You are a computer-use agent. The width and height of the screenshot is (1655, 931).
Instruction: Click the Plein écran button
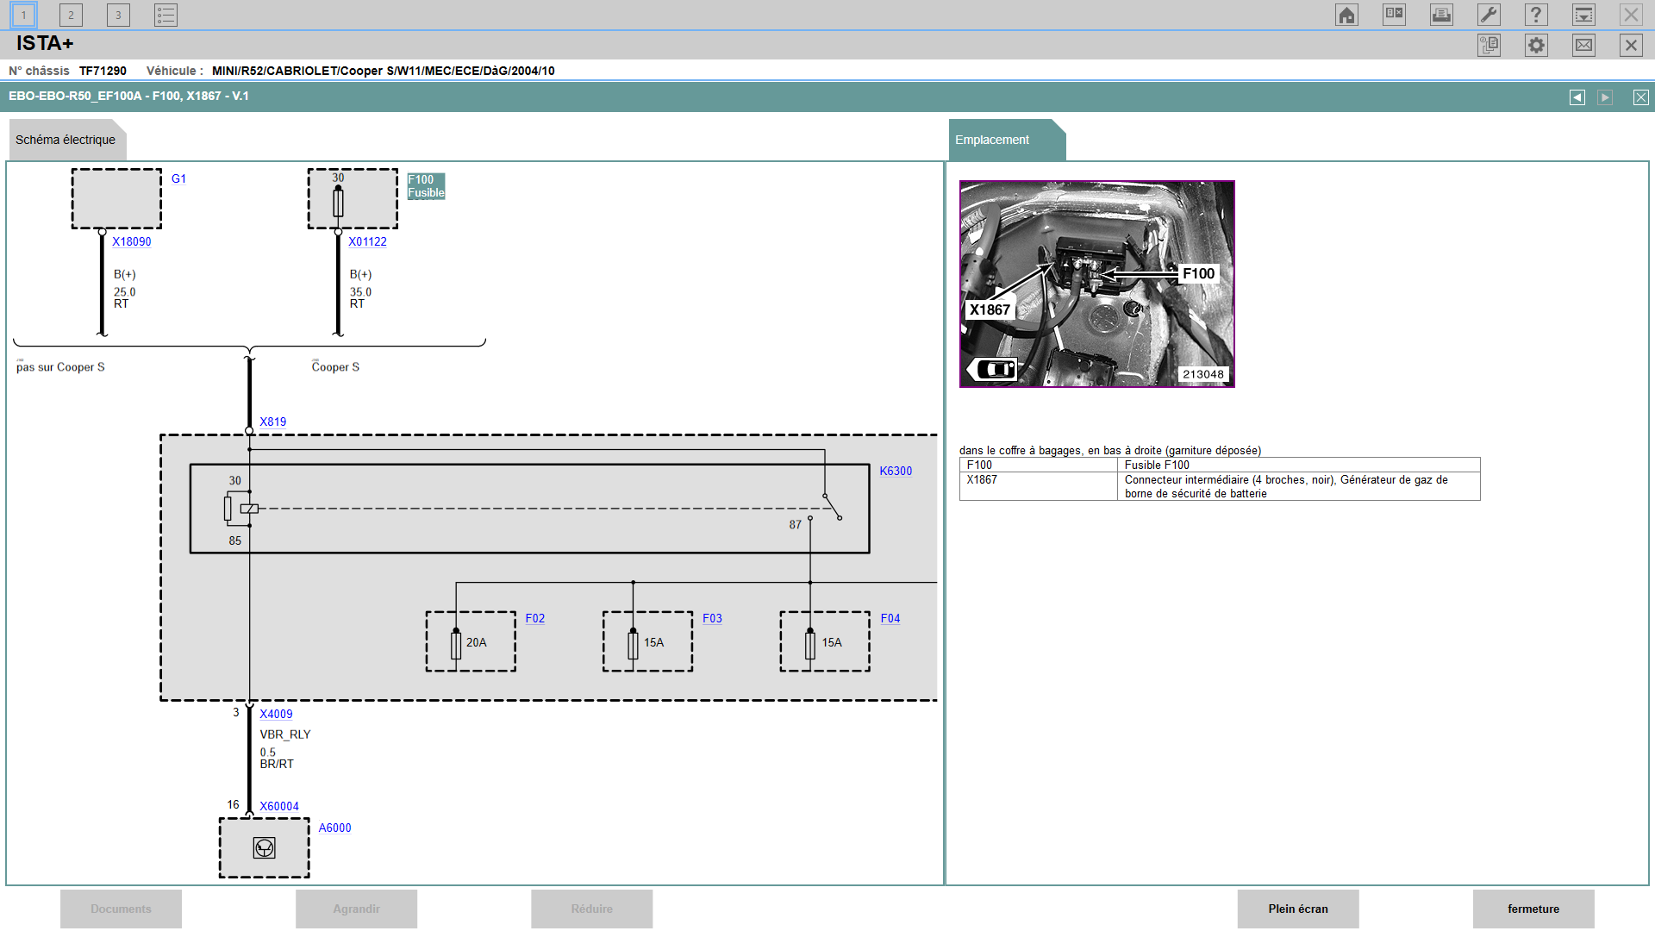pyautogui.click(x=1297, y=909)
